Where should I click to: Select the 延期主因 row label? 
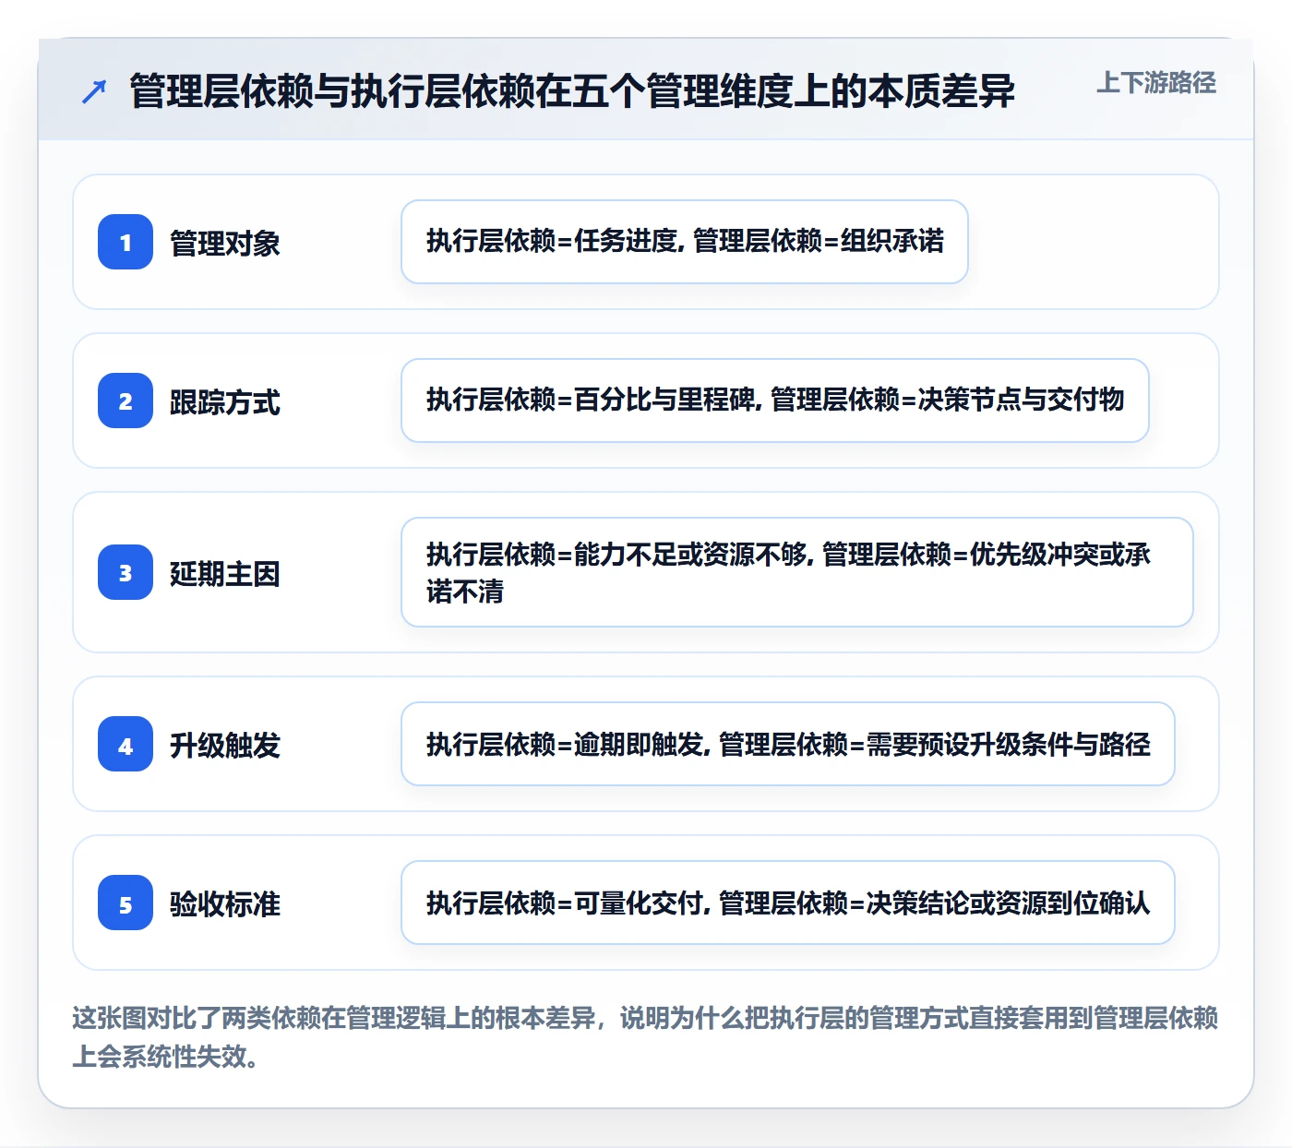[x=225, y=573]
